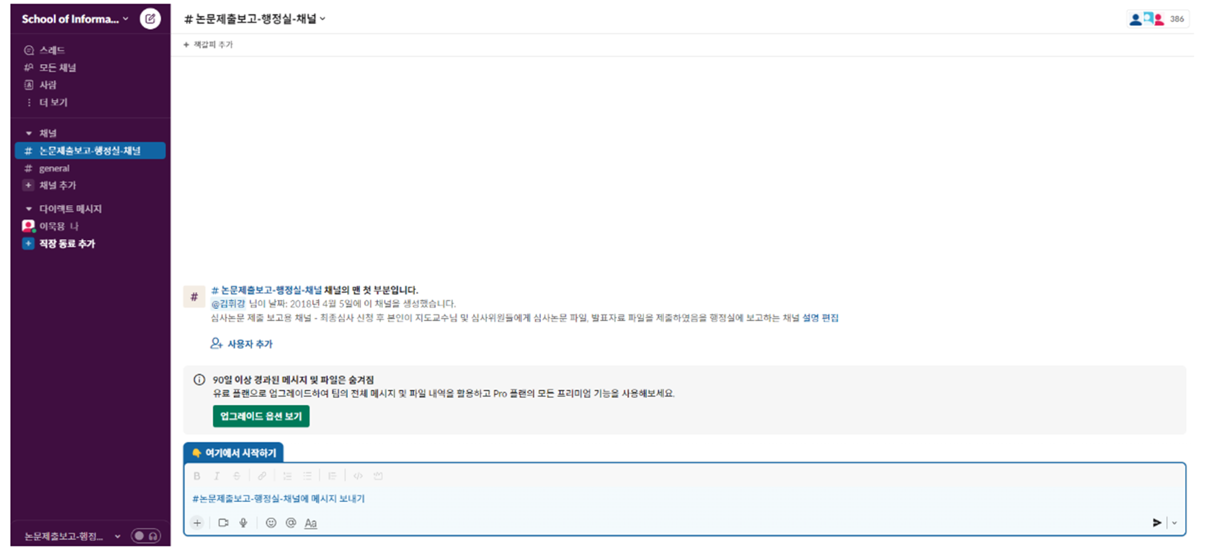Click the message input field

pos(666,499)
